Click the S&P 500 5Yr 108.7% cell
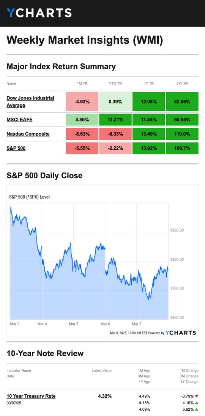The image size is (205, 416). pyautogui.click(x=182, y=148)
